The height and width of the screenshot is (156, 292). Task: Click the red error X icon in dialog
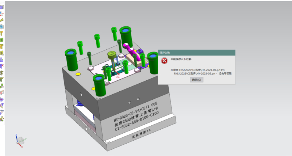click(x=164, y=61)
